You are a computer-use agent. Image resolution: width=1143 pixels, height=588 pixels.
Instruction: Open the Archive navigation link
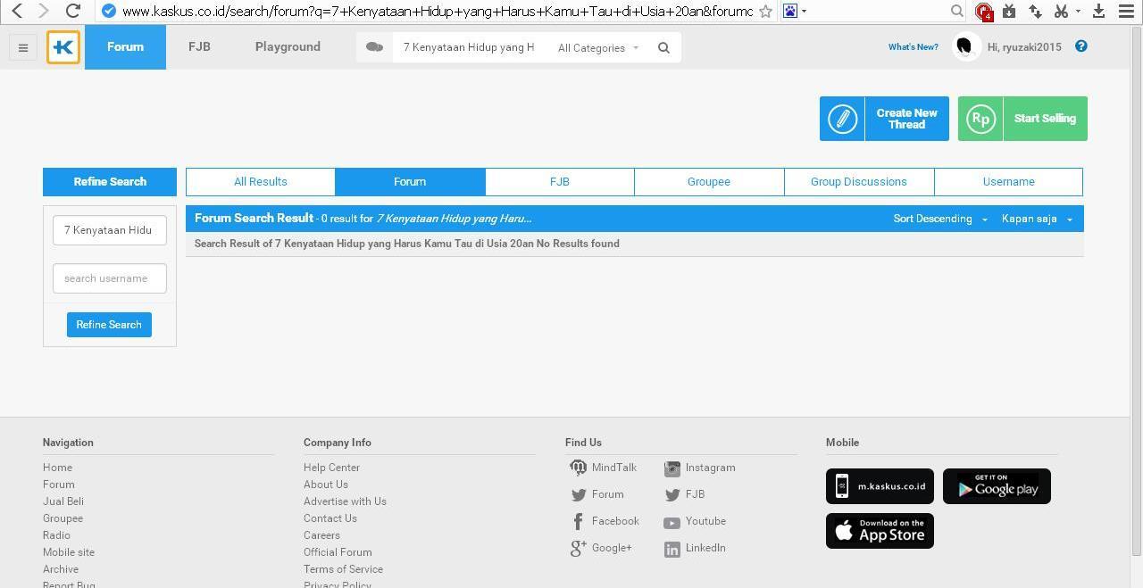point(61,569)
